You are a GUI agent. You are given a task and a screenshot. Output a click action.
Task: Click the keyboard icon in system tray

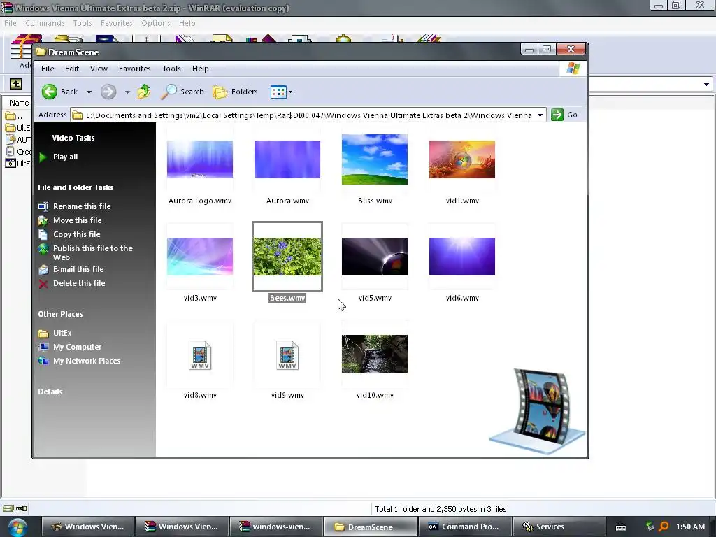(x=621, y=527)
